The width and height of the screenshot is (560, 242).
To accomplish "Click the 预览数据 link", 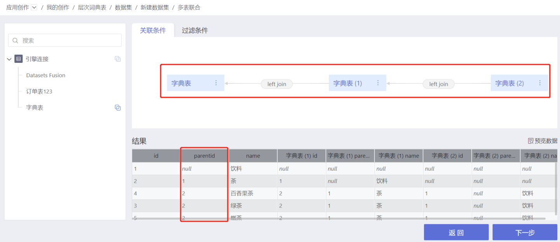I will tap(546, 141).
